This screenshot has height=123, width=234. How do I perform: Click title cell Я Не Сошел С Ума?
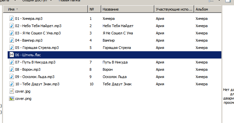click(x=118, y=33)
